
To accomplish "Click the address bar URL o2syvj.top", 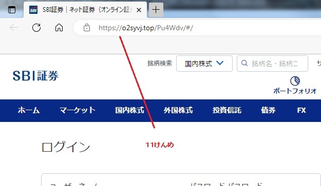I will [x=146, y=28].
